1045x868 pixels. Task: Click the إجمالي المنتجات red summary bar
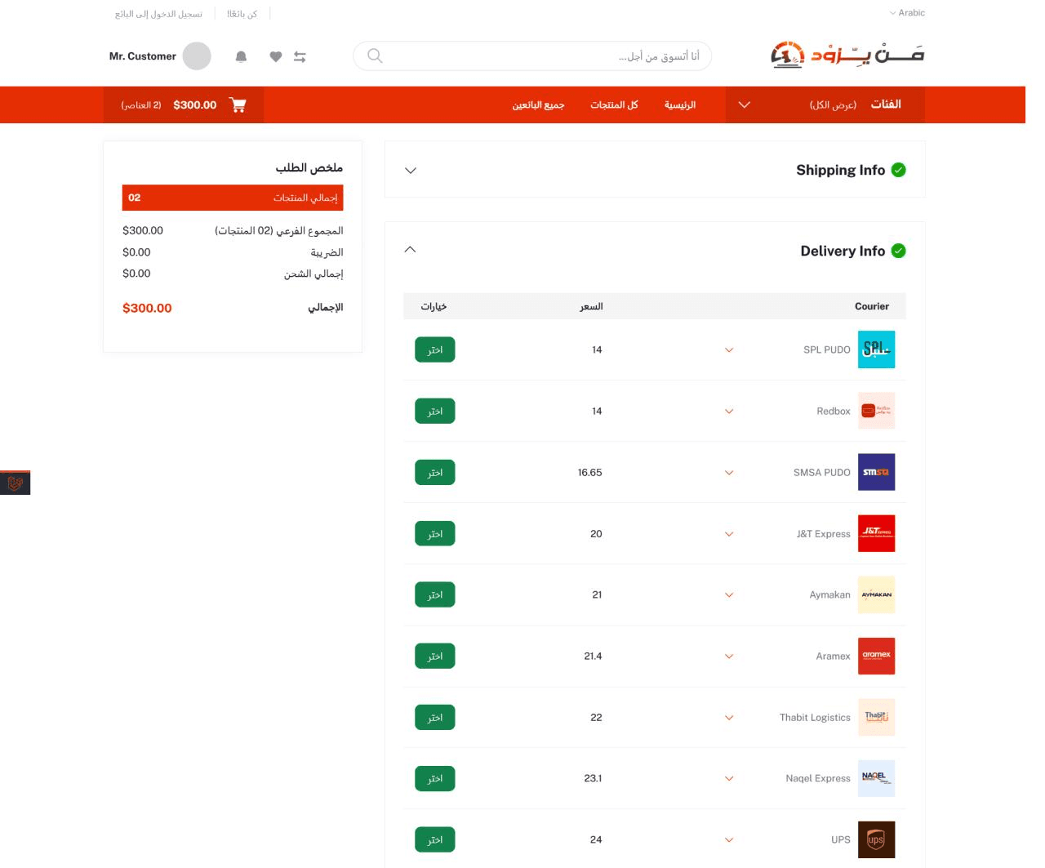tap(233, 198)
